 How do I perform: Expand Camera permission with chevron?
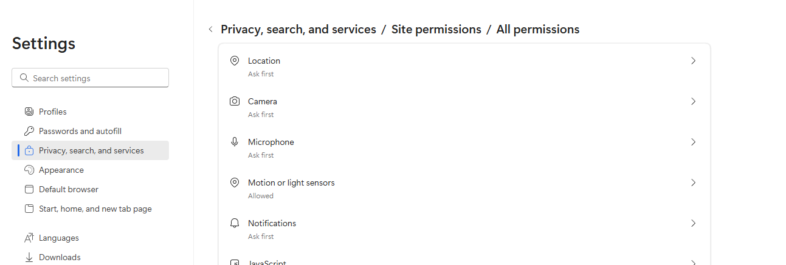[x=693, y=101]
